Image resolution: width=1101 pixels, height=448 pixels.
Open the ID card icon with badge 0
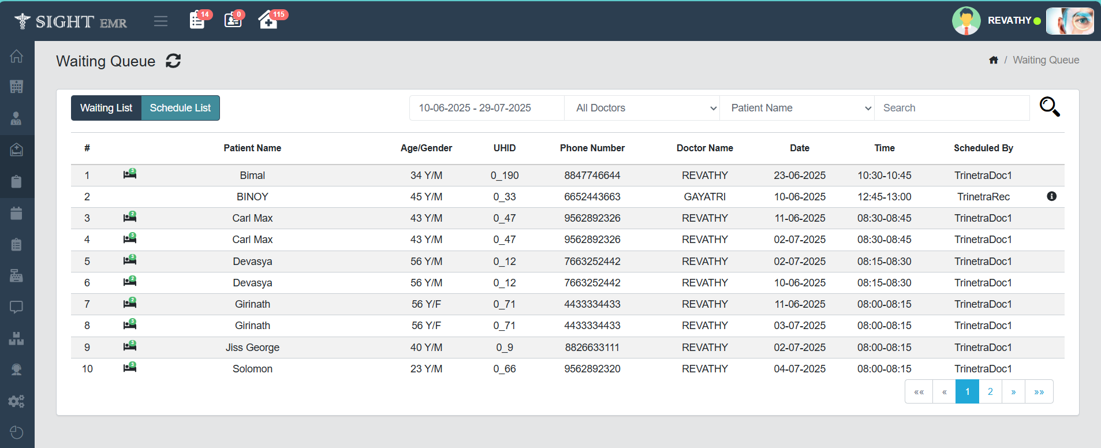point(233,21)
